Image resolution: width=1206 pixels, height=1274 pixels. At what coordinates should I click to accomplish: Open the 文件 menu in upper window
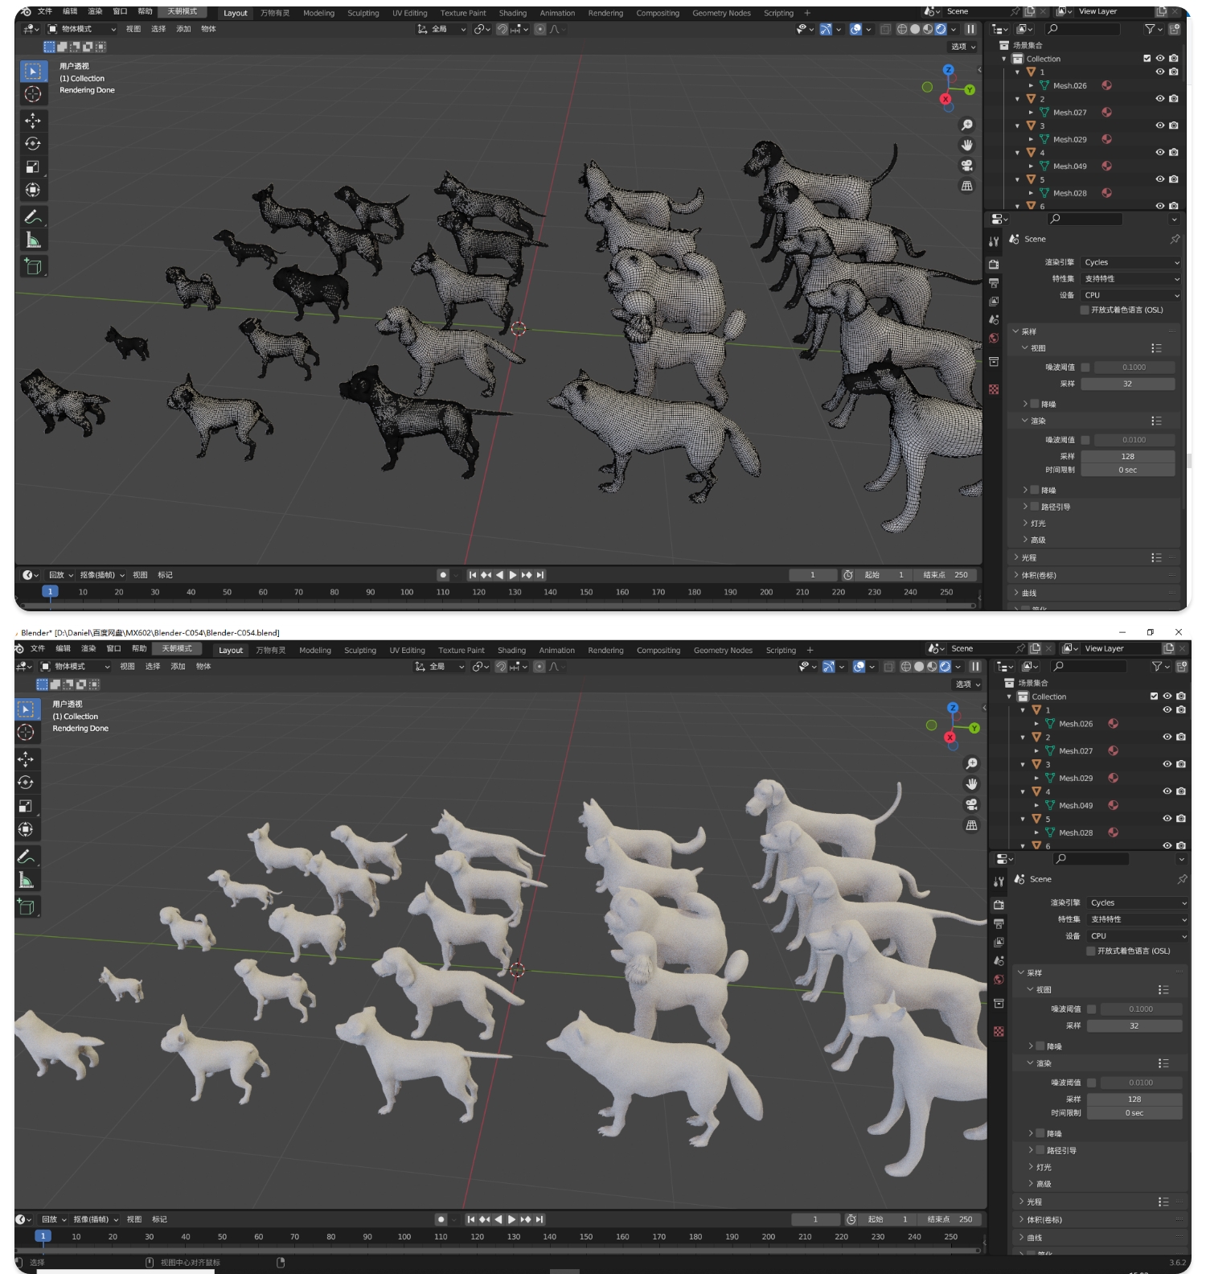tap(45, 11)
